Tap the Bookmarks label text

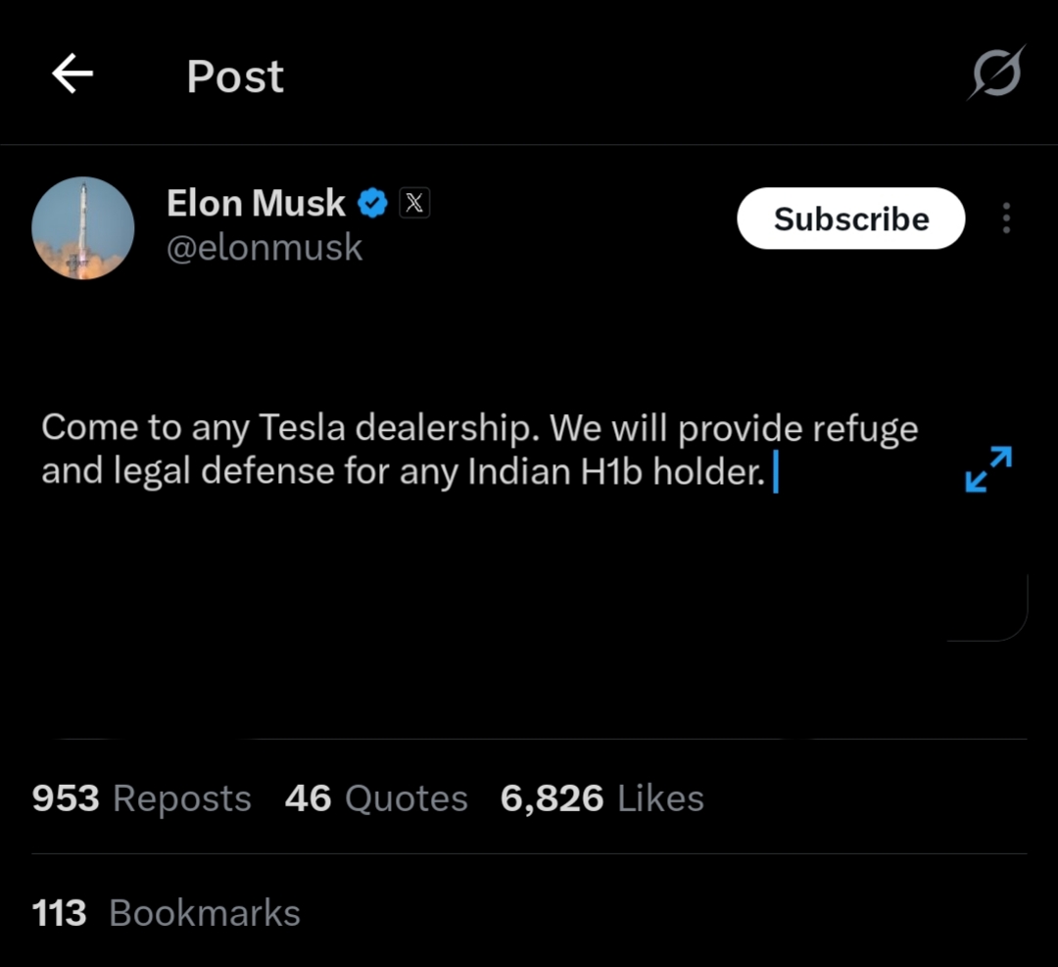click(205, 913)
